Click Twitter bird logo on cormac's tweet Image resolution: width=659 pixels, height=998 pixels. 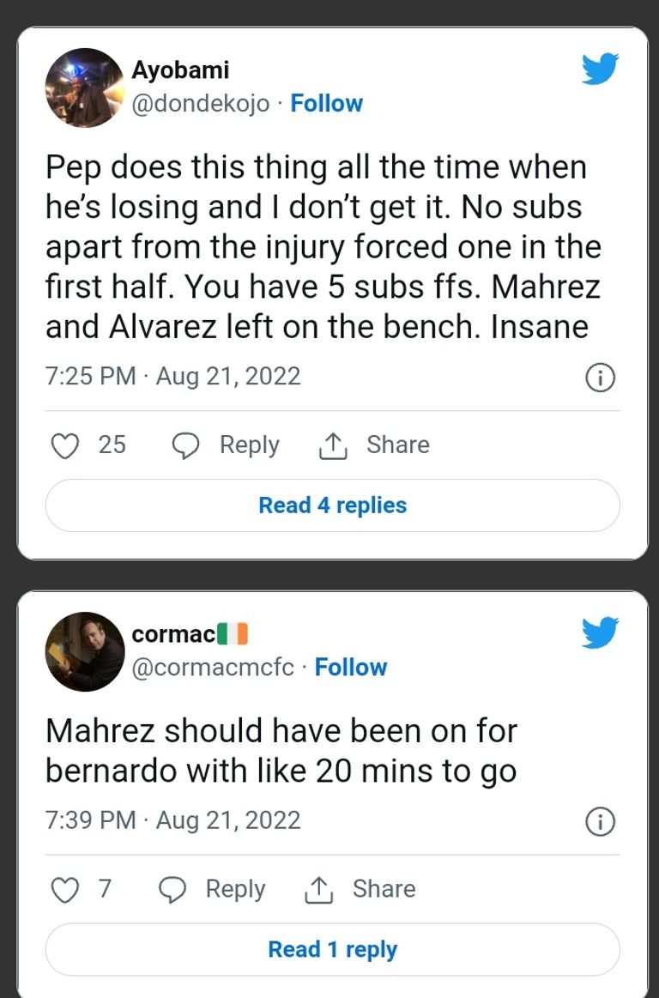[x=600, y=633]
